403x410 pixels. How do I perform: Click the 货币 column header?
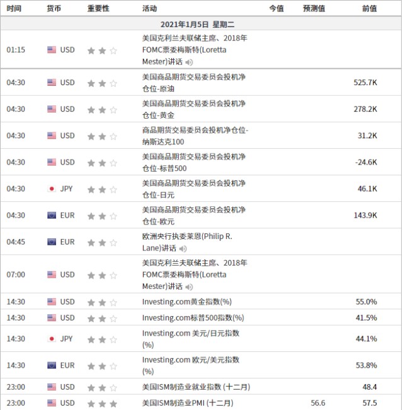point(54,9)
